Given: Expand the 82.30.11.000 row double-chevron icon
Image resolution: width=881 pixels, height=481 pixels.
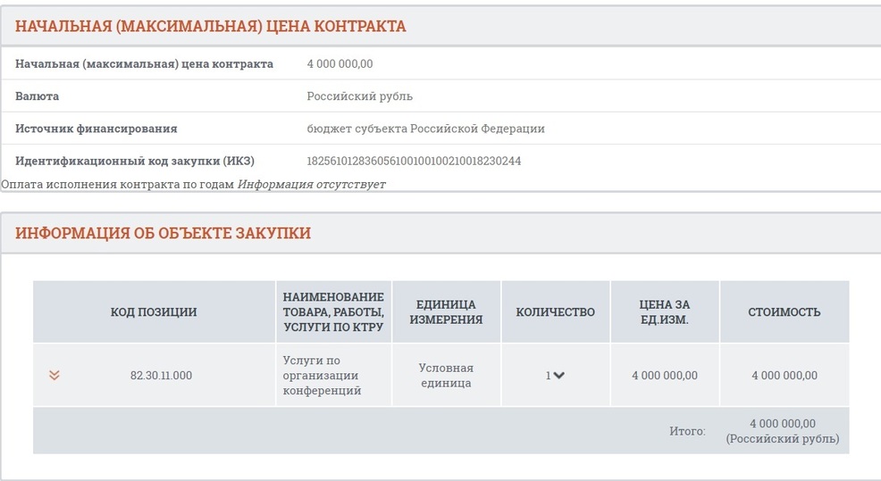Looking at the screenshot, I should 54,375.
